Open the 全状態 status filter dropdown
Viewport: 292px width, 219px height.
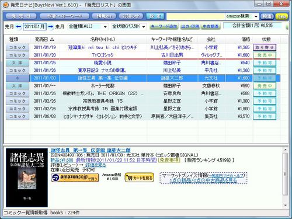pyautogui.click(x=128, y=26)
